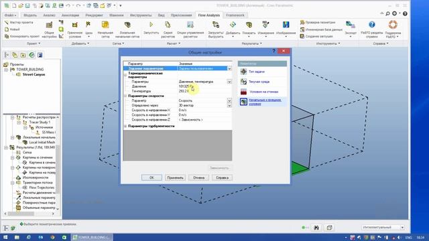Open Задание параметров dropdown

point(229,68)
